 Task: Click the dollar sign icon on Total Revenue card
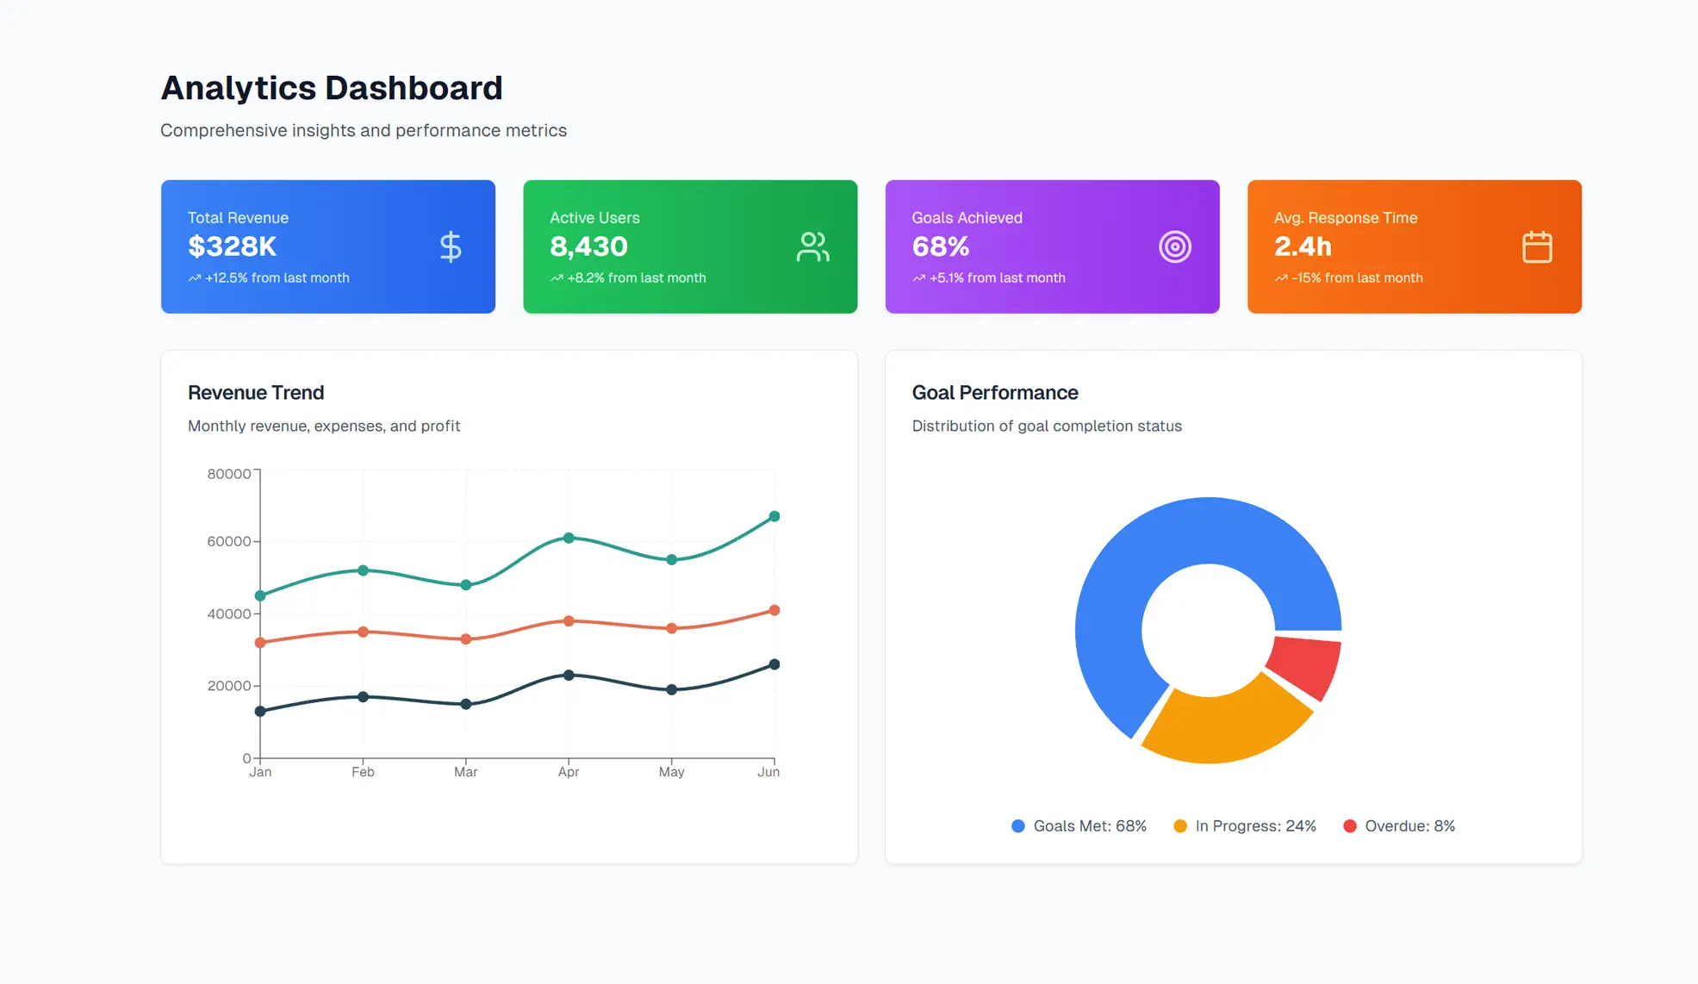point(451,246)
